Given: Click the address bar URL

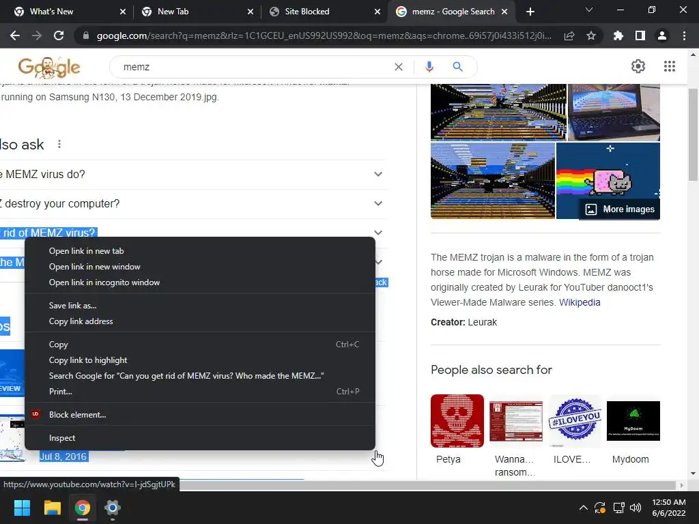Looking at the screenshot, I should [x=324, y=35].
